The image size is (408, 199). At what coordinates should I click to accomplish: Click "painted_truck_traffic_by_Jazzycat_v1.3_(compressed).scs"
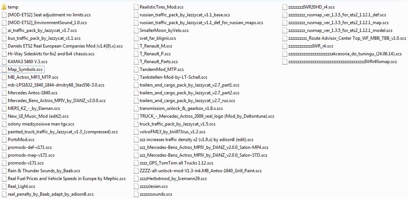point(63,132)
